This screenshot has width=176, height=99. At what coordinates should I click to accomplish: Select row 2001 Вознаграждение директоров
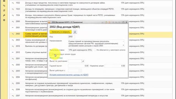click(29, 29)
